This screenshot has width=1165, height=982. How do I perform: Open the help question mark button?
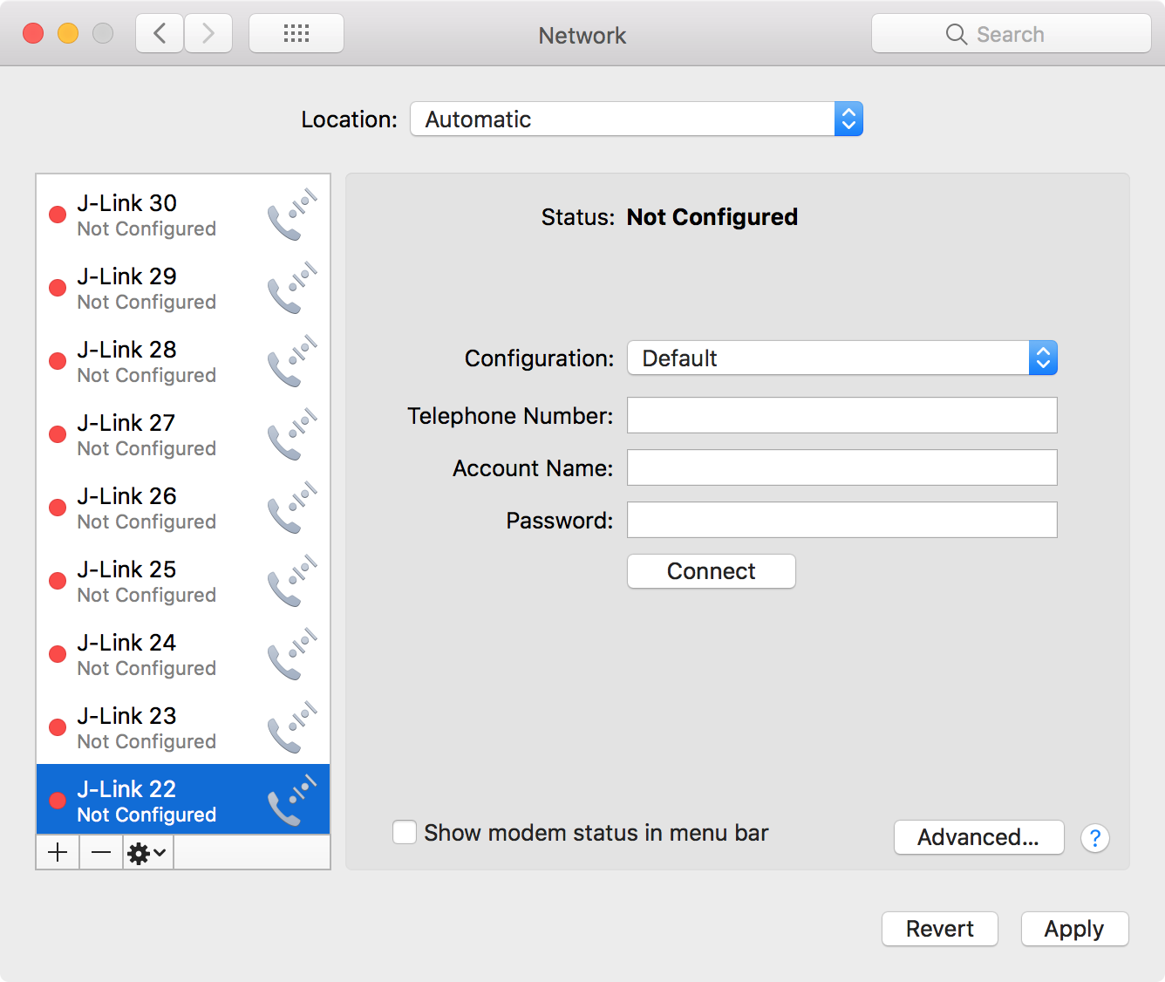point(1095,838)
